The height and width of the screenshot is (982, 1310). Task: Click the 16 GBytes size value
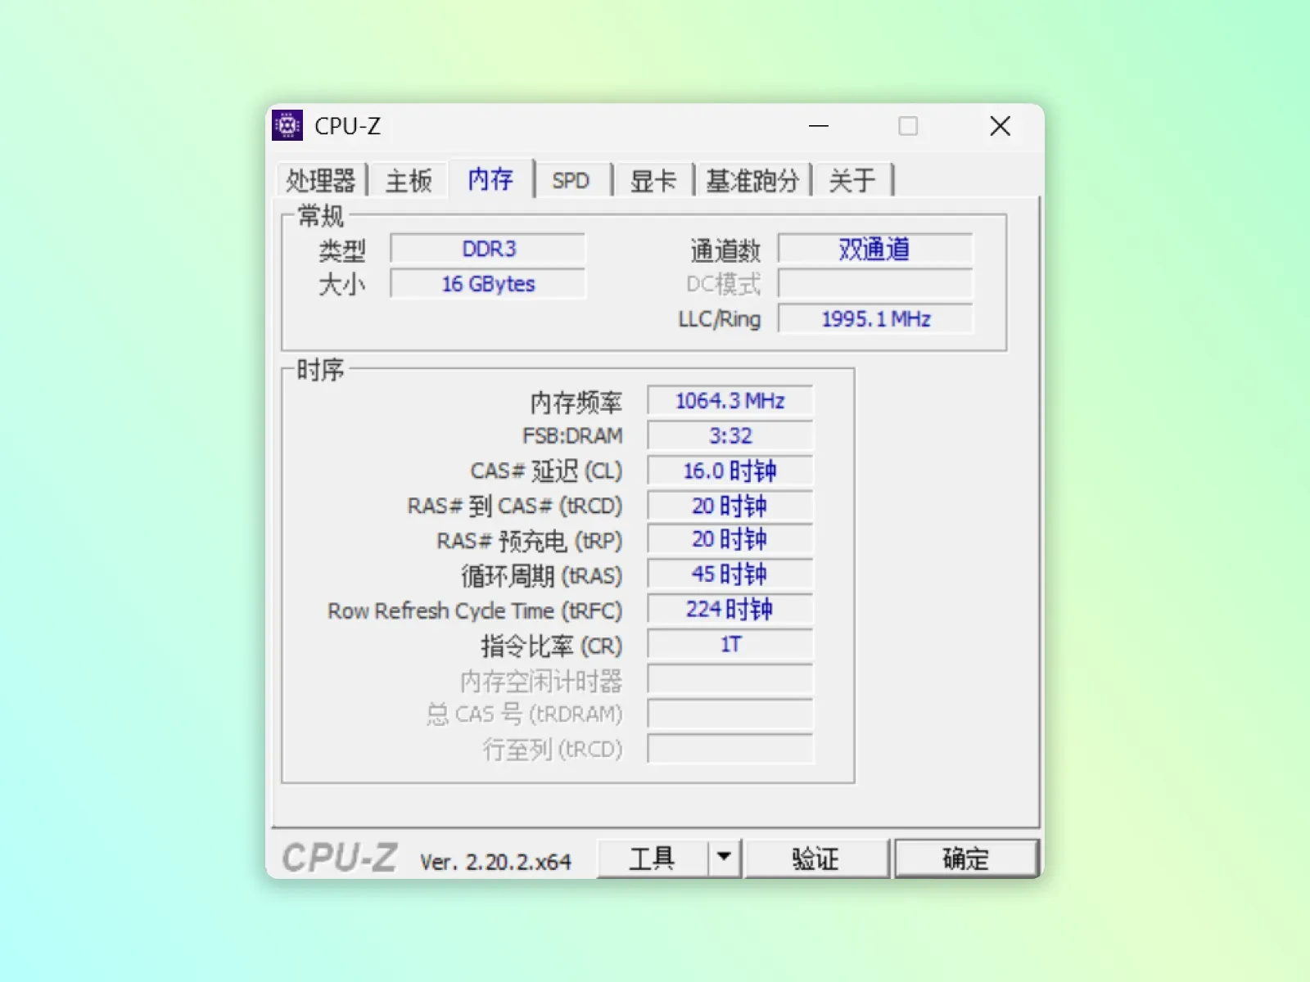tap(489, 284)
